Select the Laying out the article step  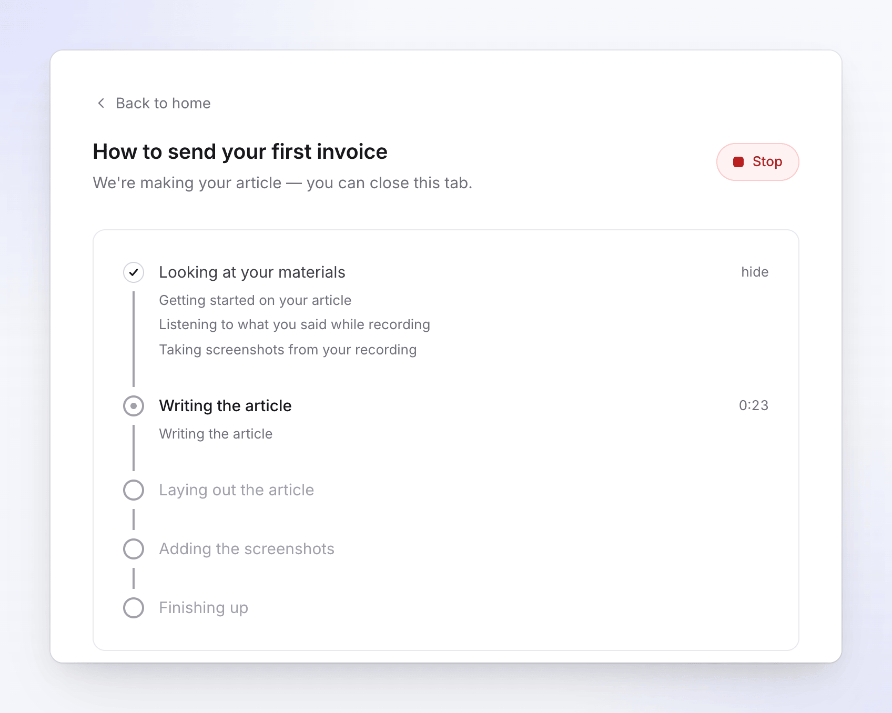236,490
